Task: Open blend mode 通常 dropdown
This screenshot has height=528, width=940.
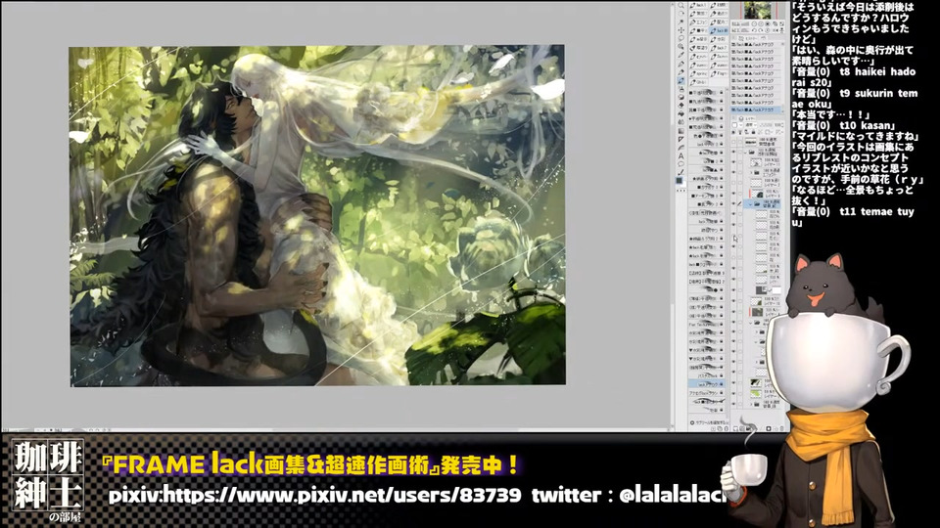Action: point(751,125)
